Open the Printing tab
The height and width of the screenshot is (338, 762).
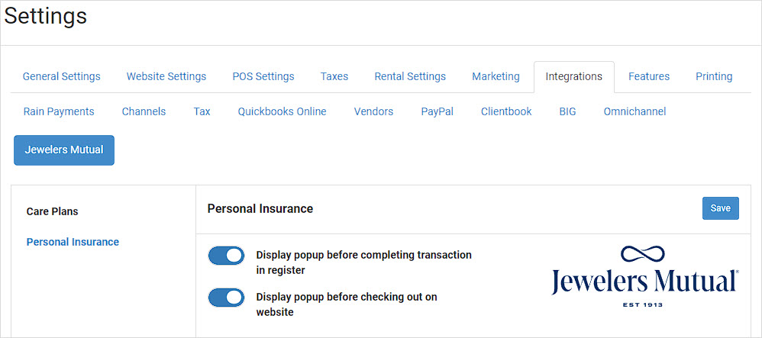(x=714, y=76)
